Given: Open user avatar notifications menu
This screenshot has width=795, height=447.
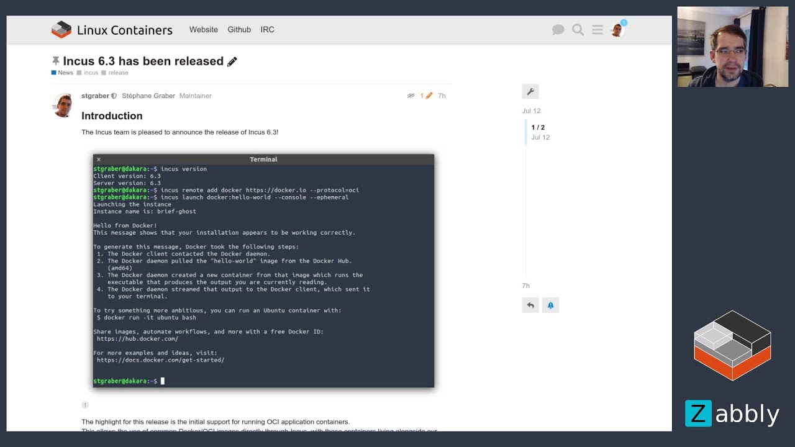Looking at the screenshot, I should click(x=617, y=30).
